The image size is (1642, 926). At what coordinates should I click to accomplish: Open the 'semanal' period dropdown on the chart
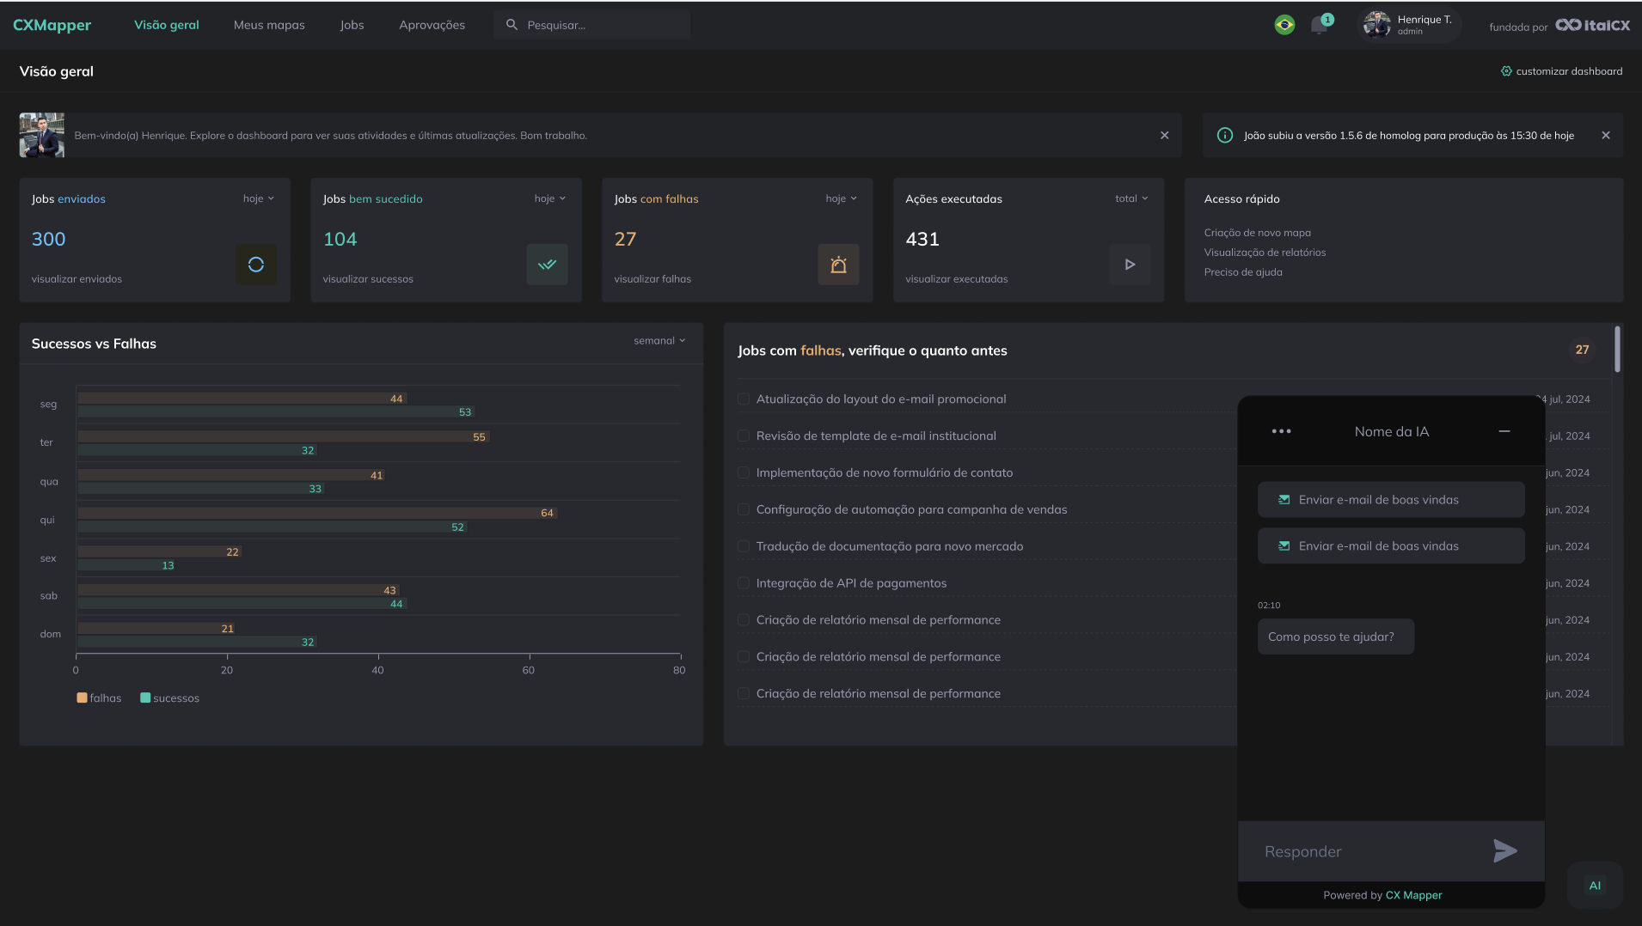click(x=659, y=341)
